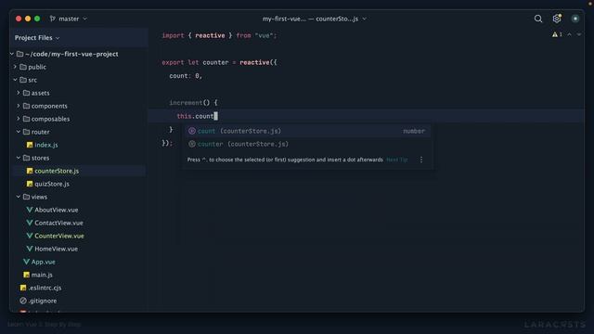Viewport: 594px width, 334px height.
Task: Click the property icon of count suggestion
Action: [192, 131]
